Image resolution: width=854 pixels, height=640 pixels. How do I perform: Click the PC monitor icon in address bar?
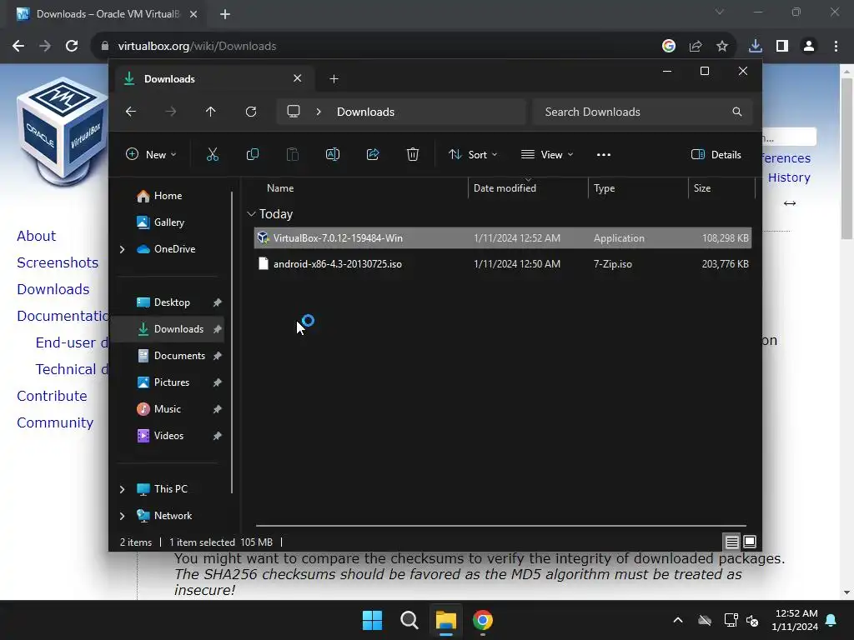pos(294,112)
